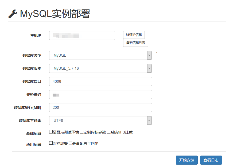The width and height of the screenshot is (226, 167).
Task: Click the 业务编码 input field
Action: tap(100, 94)
